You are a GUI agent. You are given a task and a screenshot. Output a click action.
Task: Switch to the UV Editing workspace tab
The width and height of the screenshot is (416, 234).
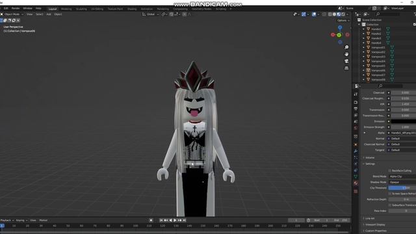(x=97, y=9)
